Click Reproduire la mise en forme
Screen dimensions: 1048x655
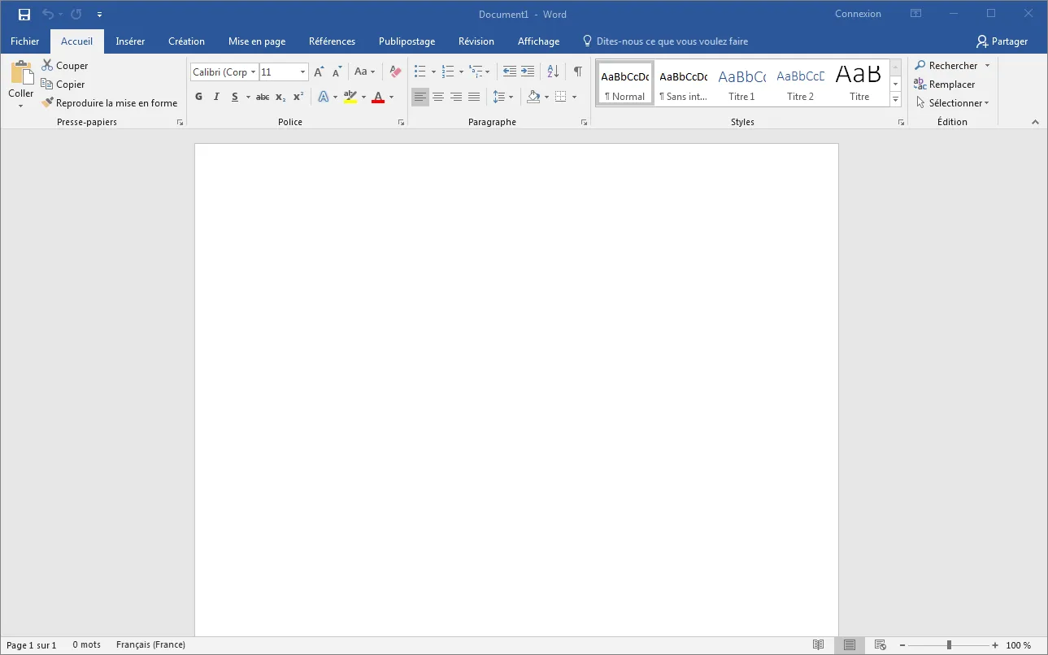(x=110, y=103)
